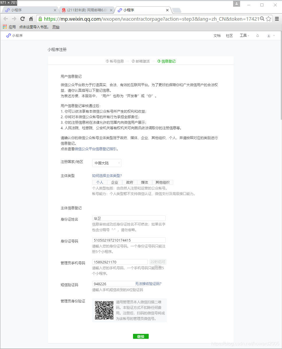
Task: Select the 政府 subject type option
Action: [x=130, y=182]
